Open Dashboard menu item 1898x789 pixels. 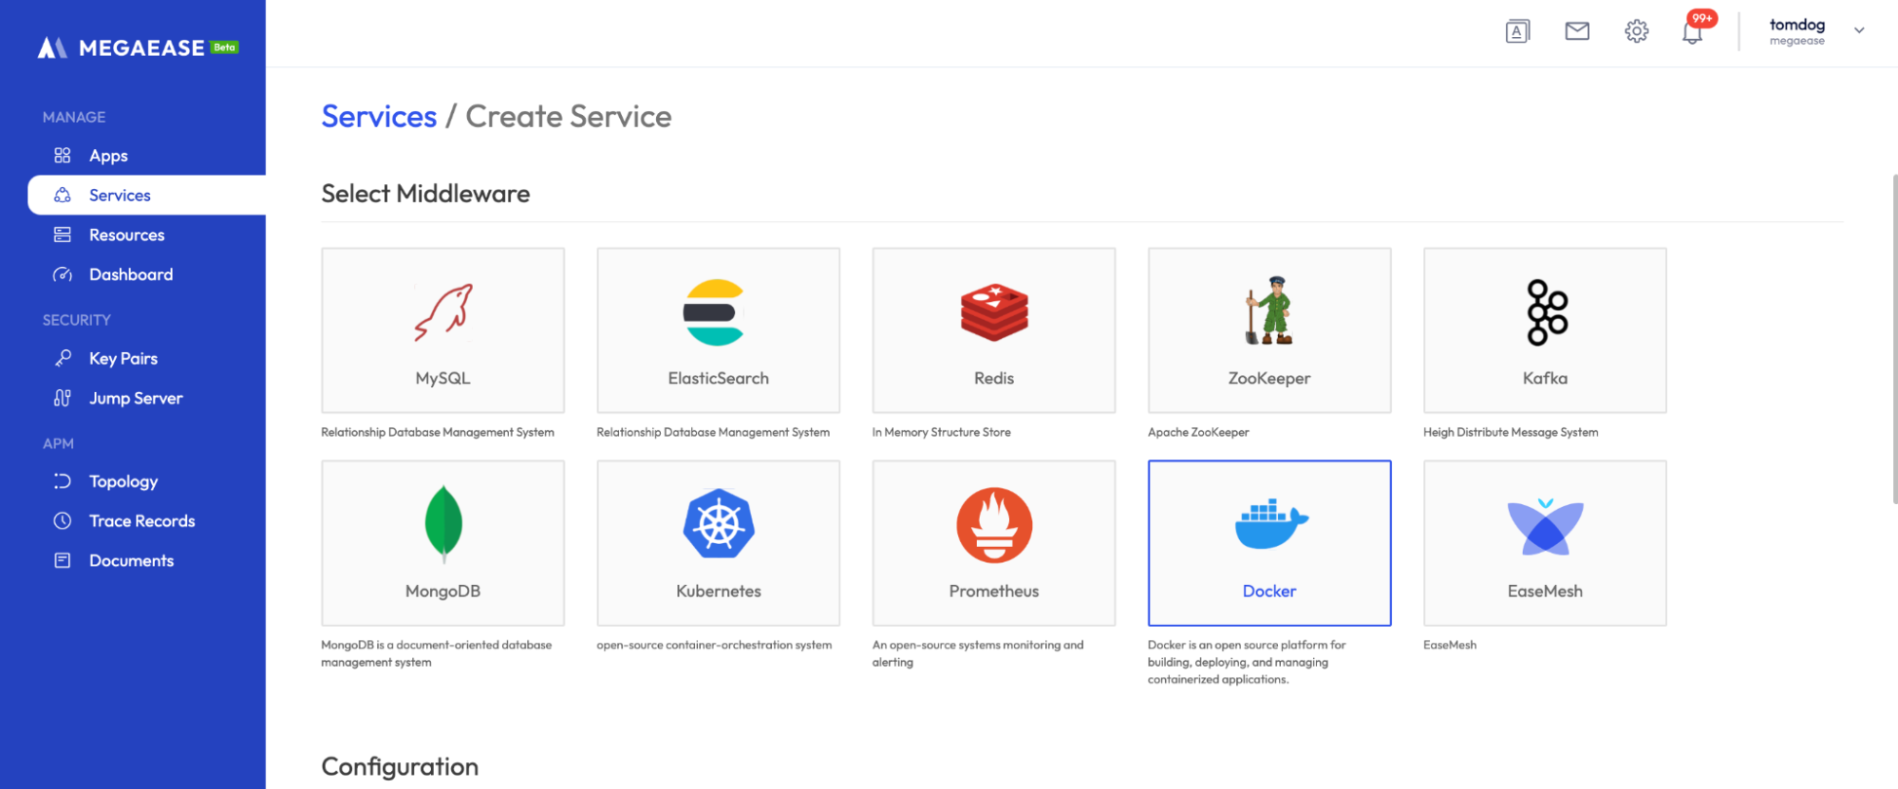pos(131,274)
